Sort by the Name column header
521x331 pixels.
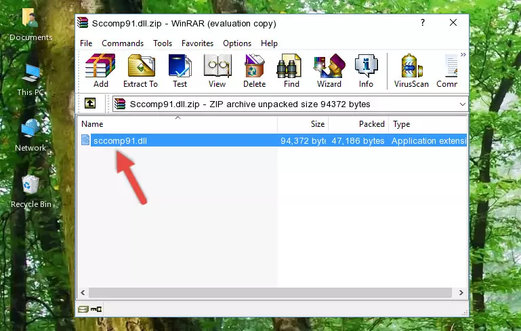point(178,124)
